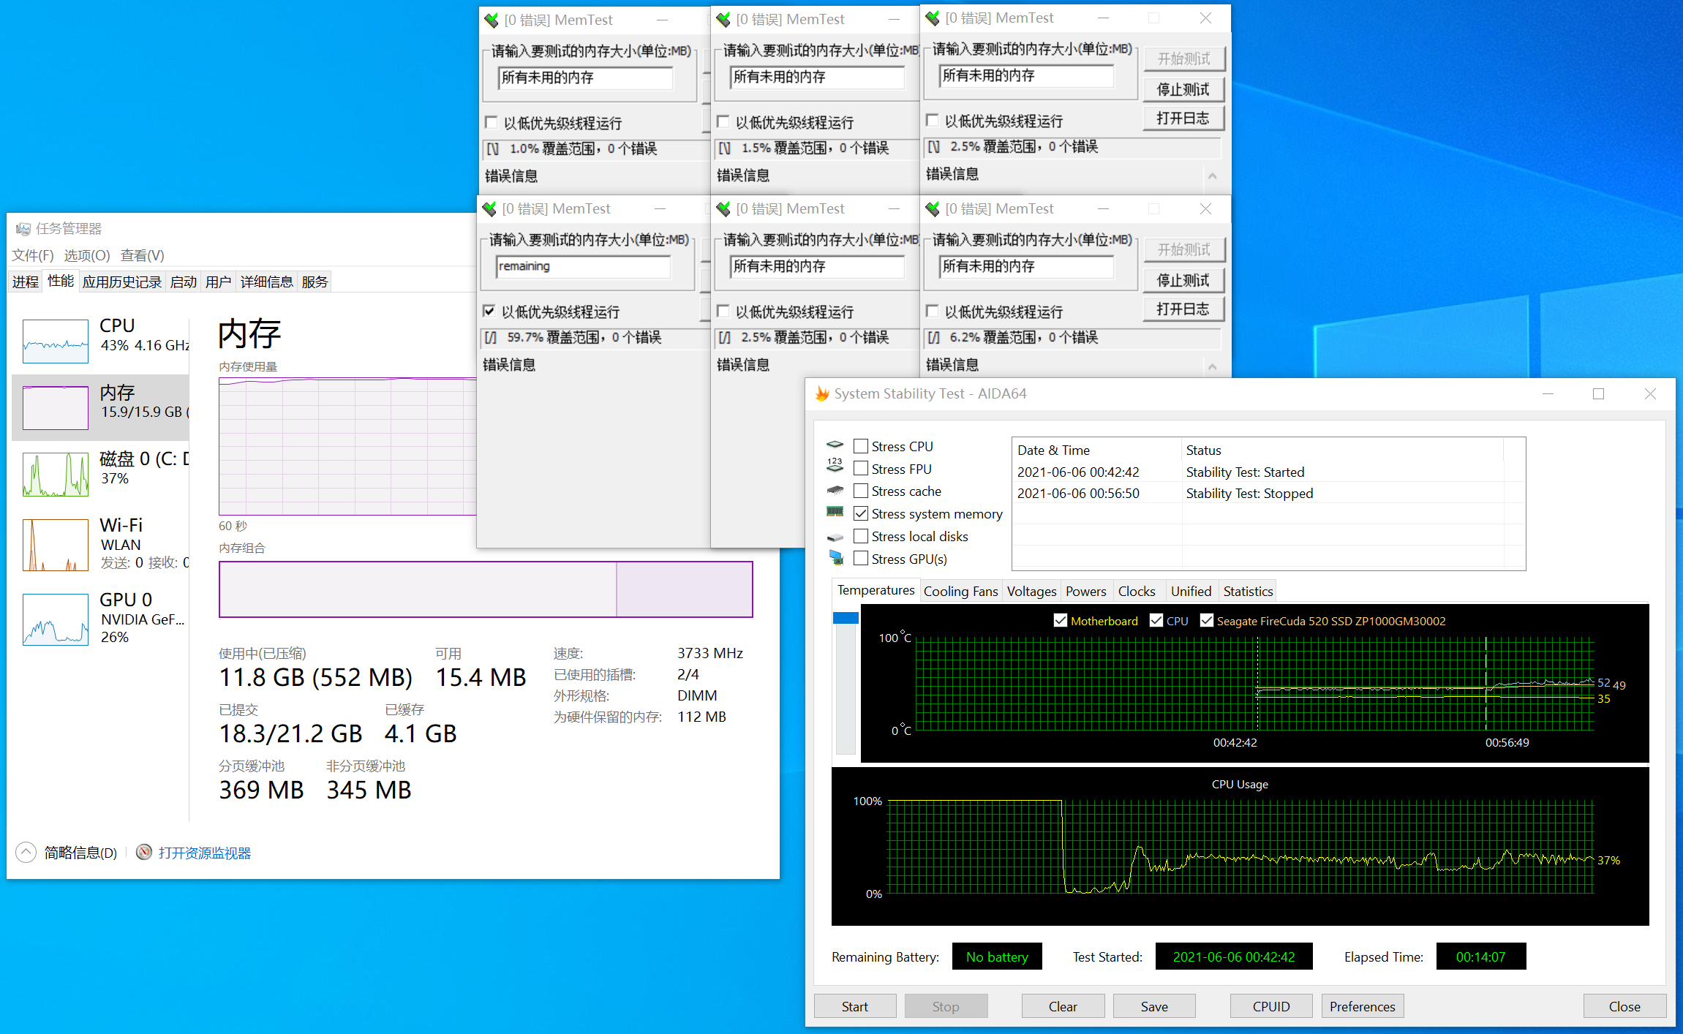Open the 文件(F) menu in Task Manager
This screenshot has height=1034, width=1683.
(32, 255)
